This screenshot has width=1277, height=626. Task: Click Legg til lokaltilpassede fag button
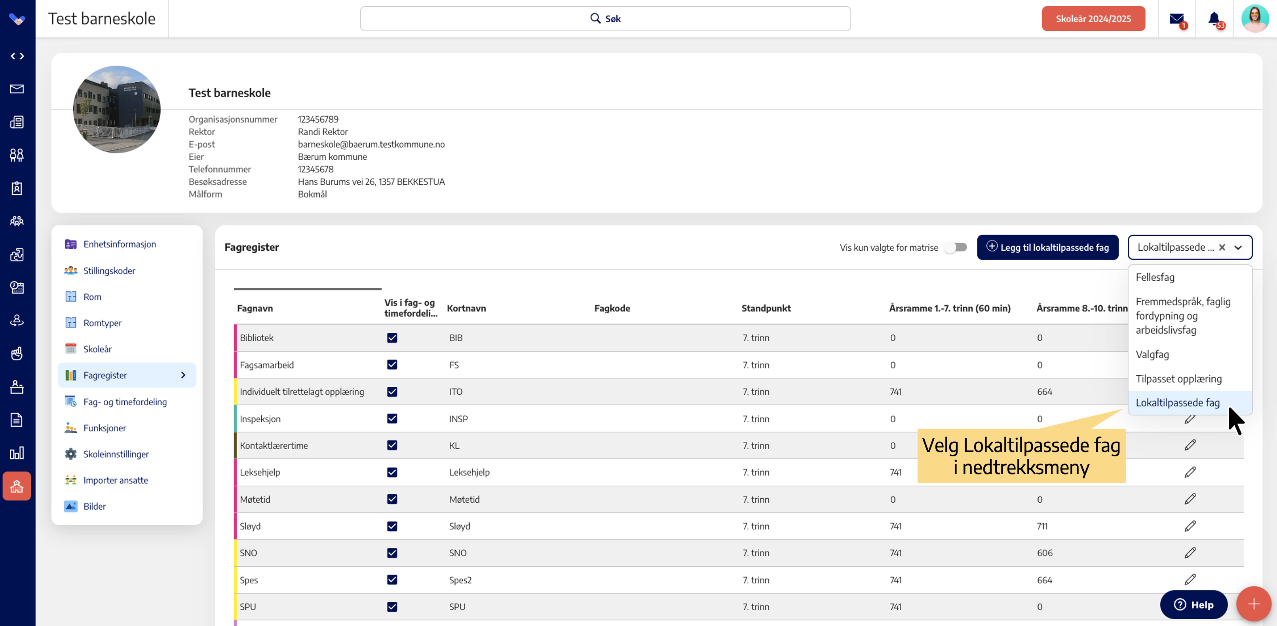1047,248
